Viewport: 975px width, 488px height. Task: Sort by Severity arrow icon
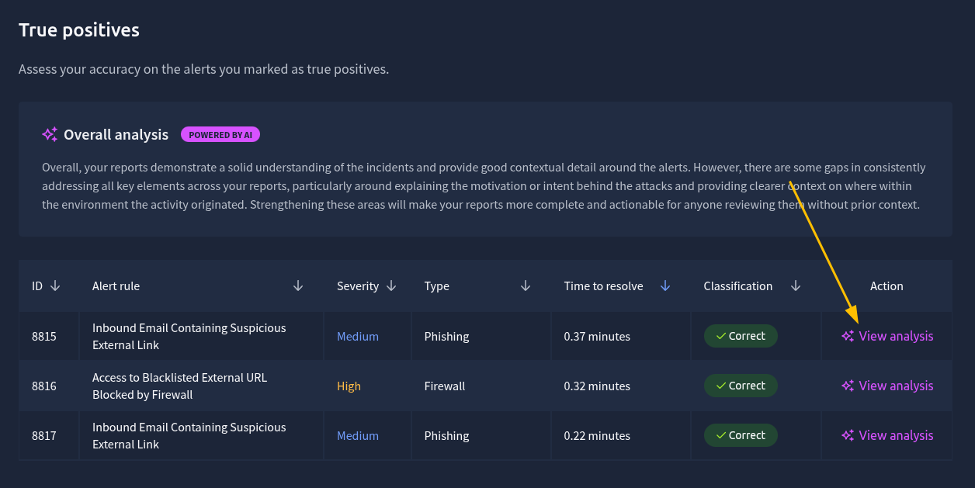point(391,286)
